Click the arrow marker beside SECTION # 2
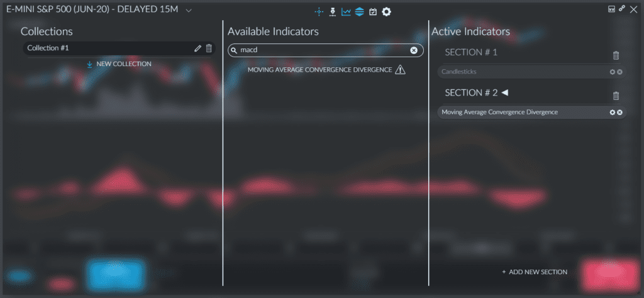 tap(505, 93)
